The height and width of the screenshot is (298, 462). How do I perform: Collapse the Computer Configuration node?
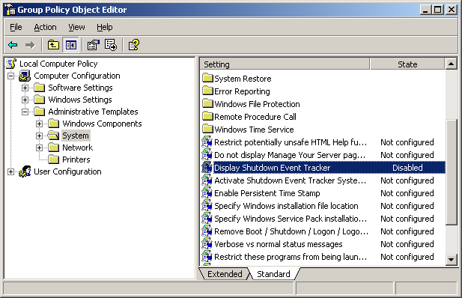(x=11, y=76)
